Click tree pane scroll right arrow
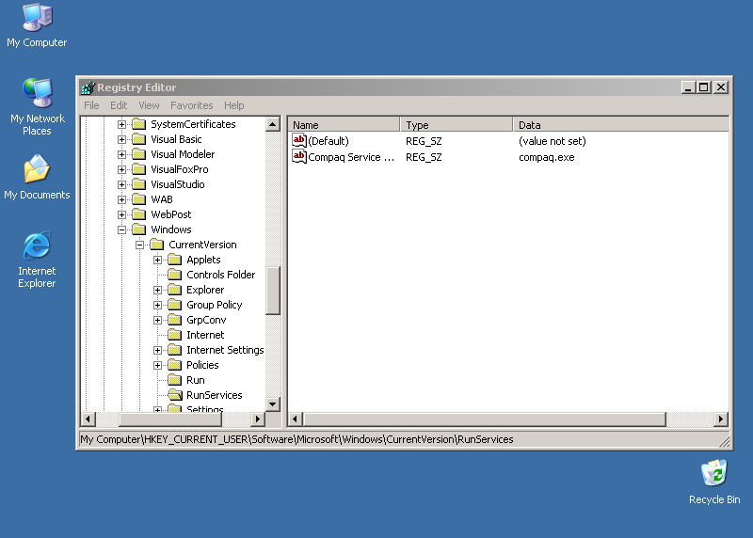The height and width of the screenshot is (538, 753). click(x=258, y=419)
